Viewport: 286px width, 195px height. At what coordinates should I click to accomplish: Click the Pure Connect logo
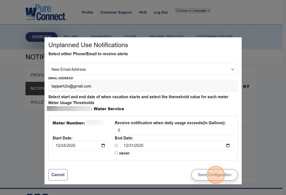click(x=46, y=12)
